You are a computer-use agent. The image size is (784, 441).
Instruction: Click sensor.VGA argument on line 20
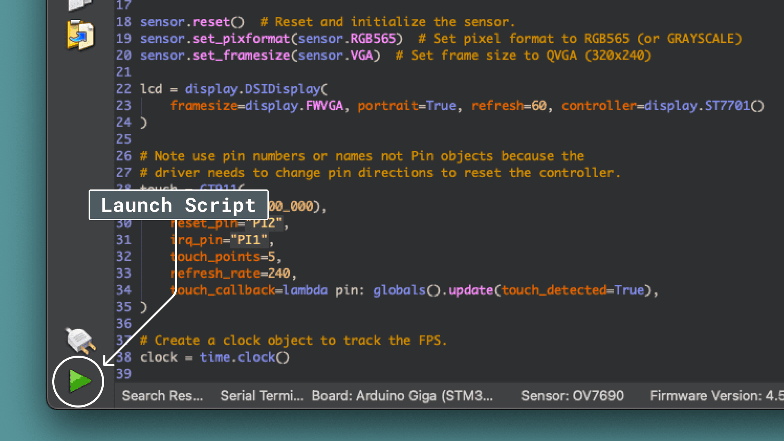(336, 56)
